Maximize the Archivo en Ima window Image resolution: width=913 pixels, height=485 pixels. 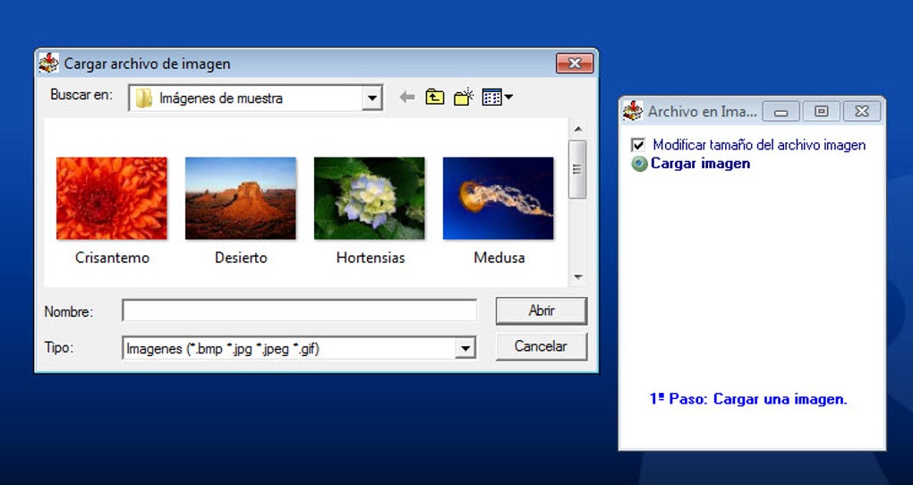pyautogui.click(x=821, y=111)
